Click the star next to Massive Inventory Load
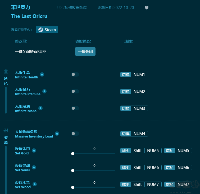This screenshot has width=200, height=194. pos(57,134)
